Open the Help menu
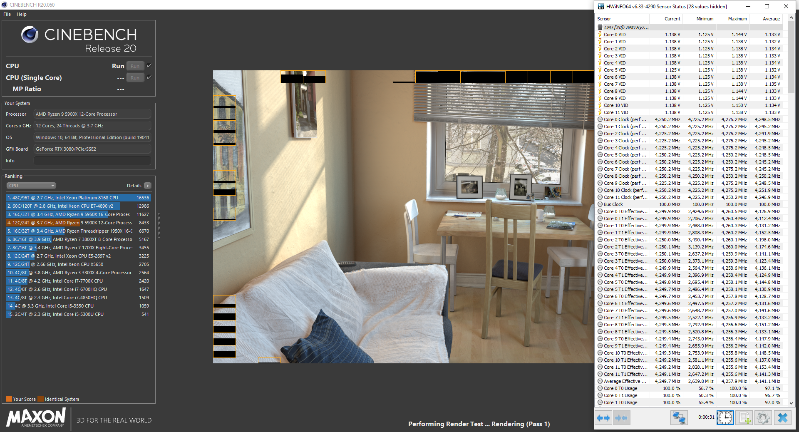This screenshot has height=432, width=799. coord(22,14)
